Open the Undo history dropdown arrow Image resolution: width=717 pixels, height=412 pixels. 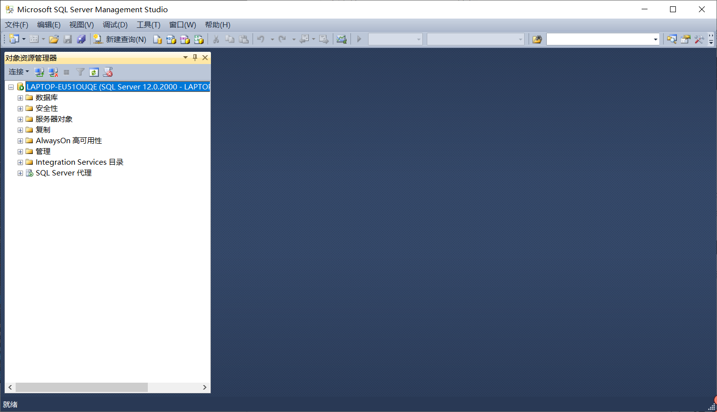coord(272,39)
